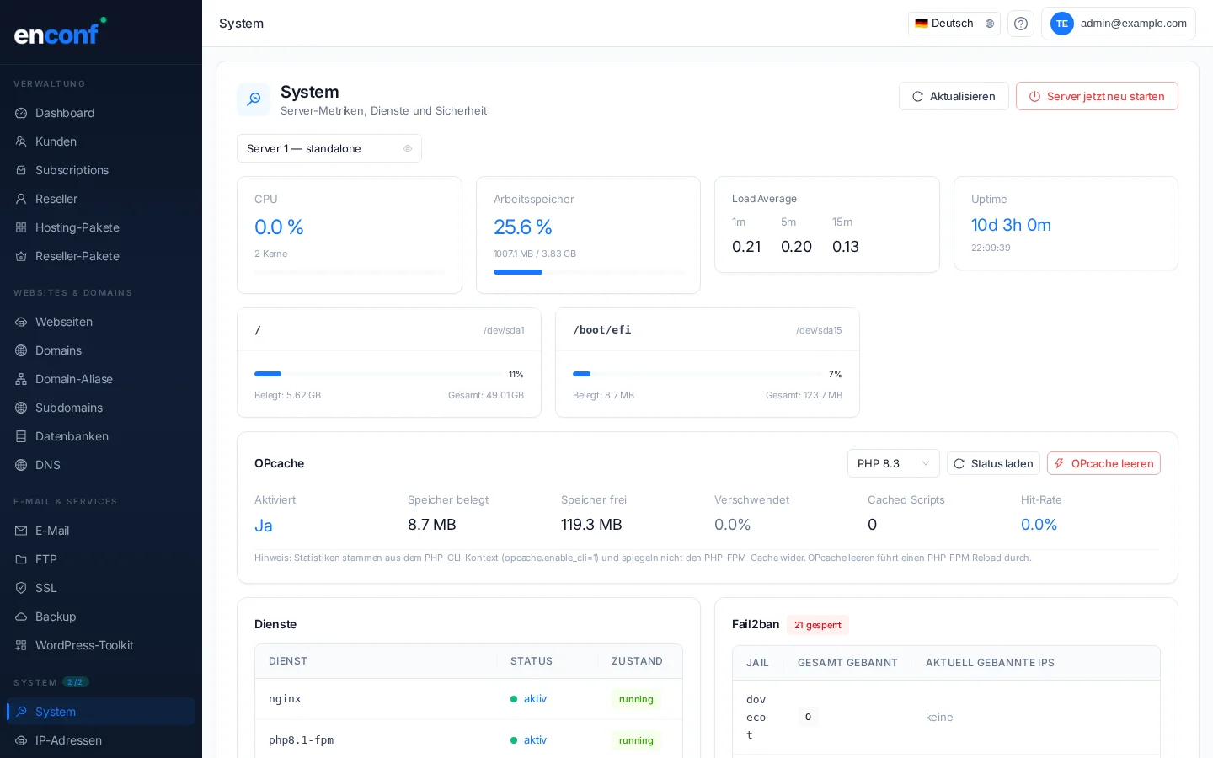Image resolution: width=1213 pixels, height=758 pixels.
Task: Click the help question mark icon
Action: (1020, 24)
